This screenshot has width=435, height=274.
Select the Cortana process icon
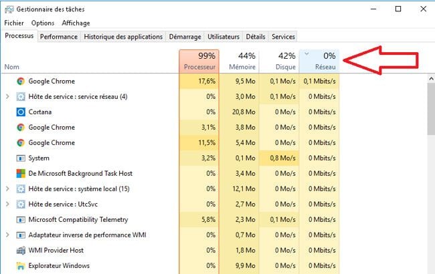pyautogui.click(x=21, y=112)
